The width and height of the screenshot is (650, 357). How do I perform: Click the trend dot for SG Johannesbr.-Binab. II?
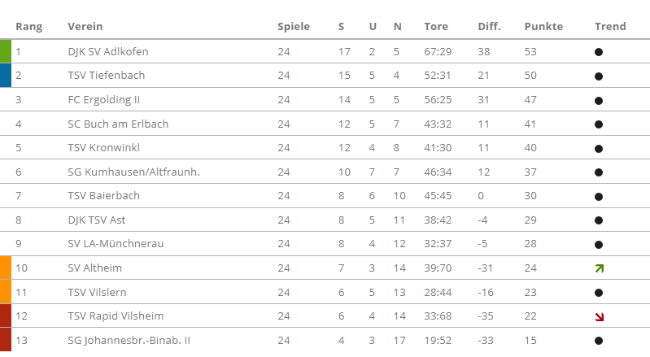599,341
